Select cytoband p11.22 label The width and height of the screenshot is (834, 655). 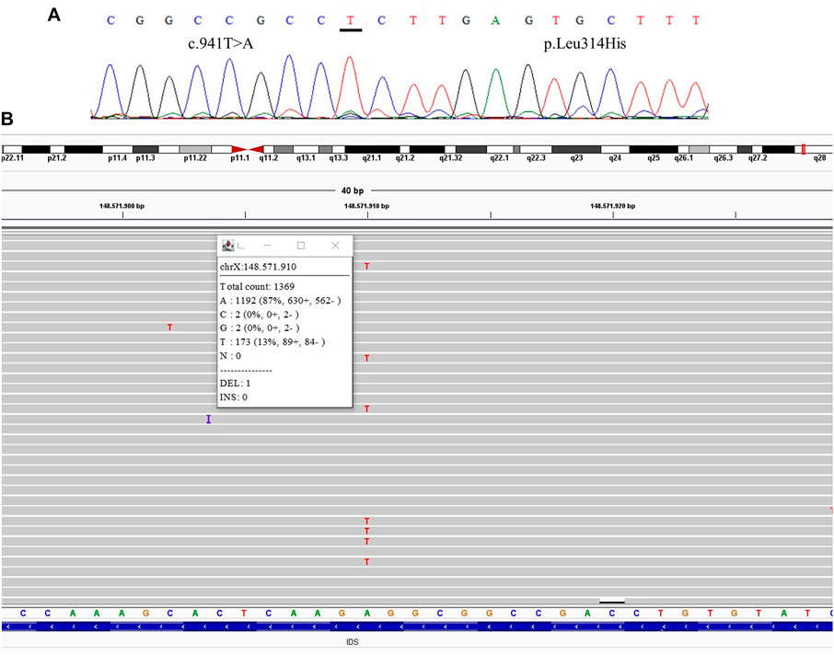195,158
